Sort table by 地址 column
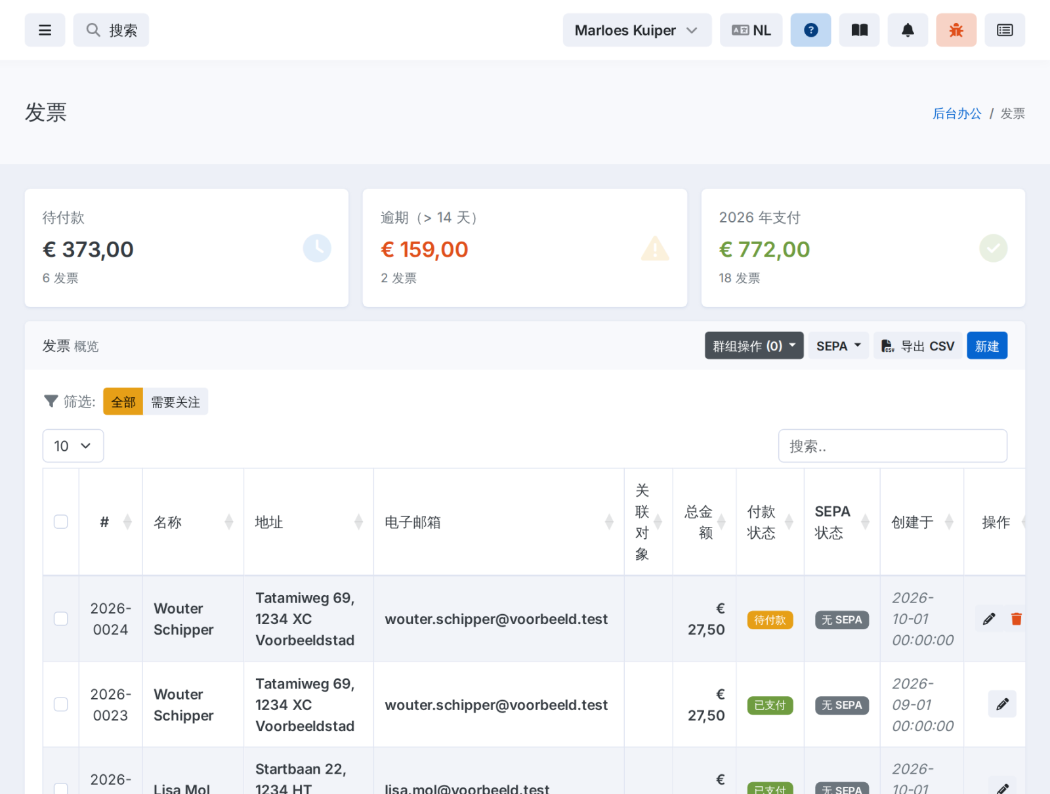This screenshot has height=794, width=1050. coord(358,522)
